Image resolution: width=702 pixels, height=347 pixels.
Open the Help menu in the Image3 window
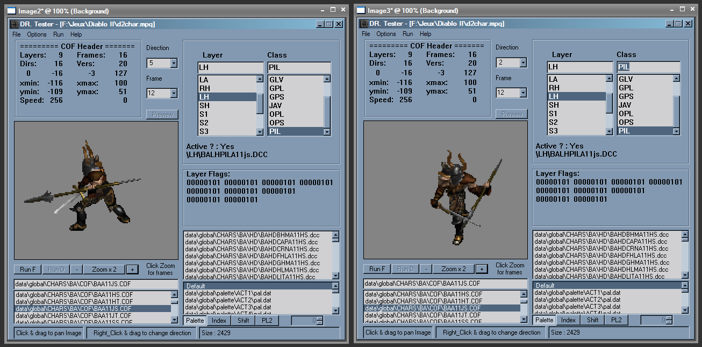click(425, 34)
